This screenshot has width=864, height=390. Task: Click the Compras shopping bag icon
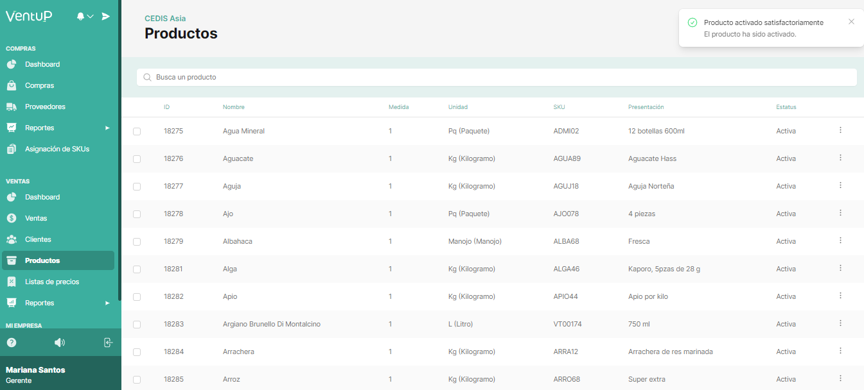point(12,85)
